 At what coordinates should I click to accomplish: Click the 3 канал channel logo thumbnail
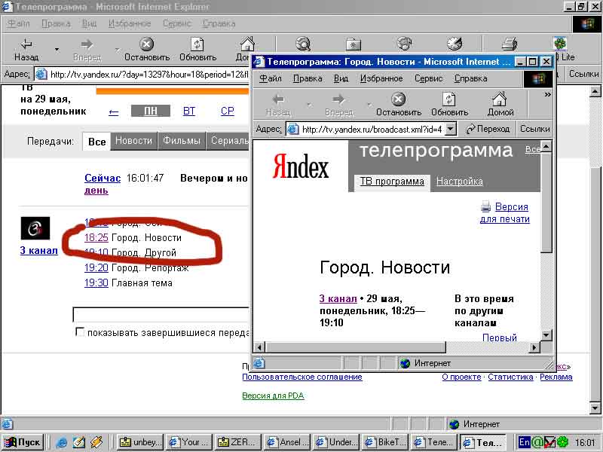pos(35,228)
